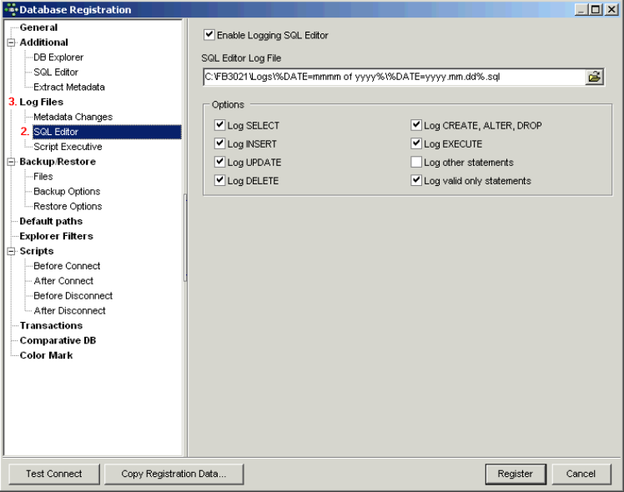The width and height of the screenshot is (624, 492).
Task: Toggle Log valid only statements
Action: click(x=416, y=181)
